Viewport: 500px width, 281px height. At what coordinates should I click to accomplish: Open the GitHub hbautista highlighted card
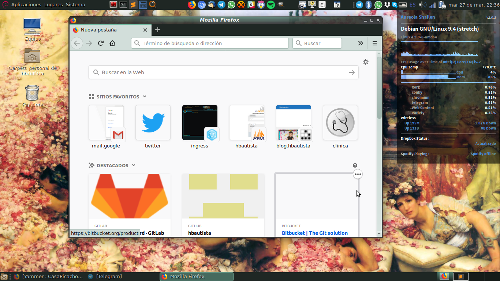click(223, 205)
